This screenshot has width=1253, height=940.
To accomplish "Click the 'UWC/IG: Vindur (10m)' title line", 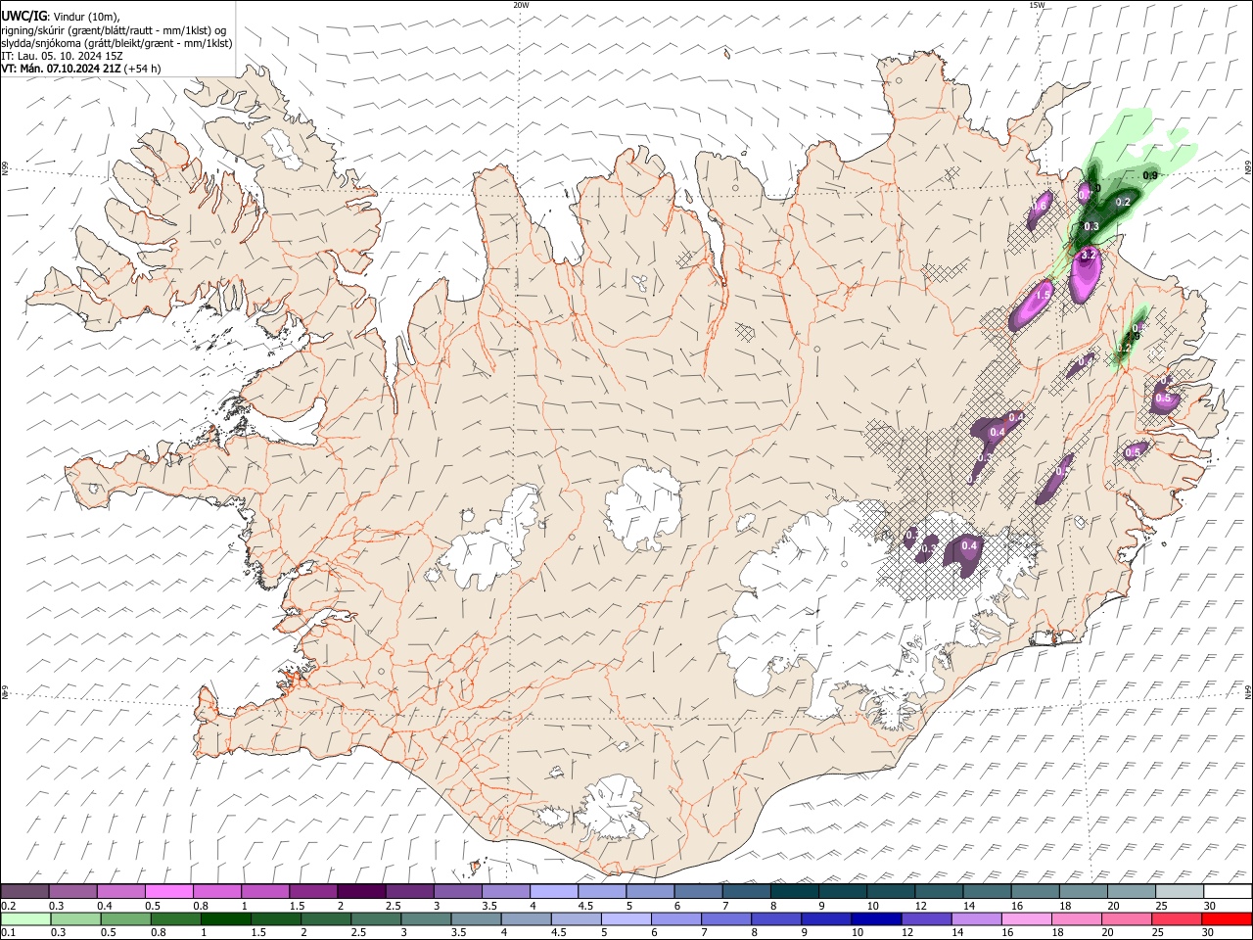I will [x=61, y=16].
